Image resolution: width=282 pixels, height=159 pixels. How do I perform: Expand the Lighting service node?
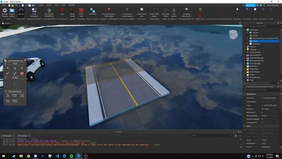pyautogui.click(x=245, y=49)
